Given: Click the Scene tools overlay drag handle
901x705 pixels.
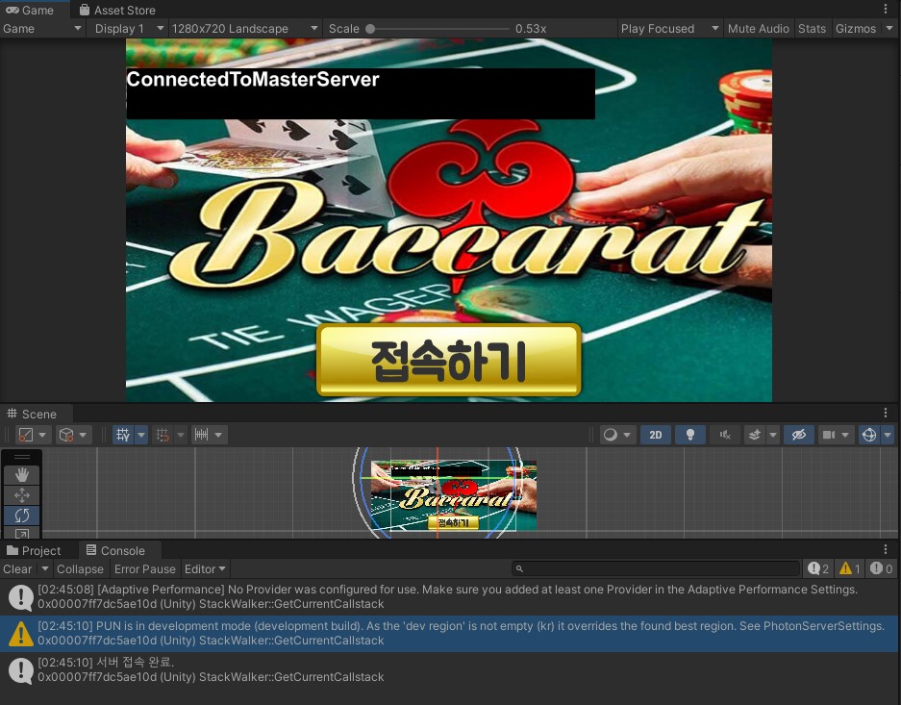Looking at the screenshot, I should coord(22,457).
